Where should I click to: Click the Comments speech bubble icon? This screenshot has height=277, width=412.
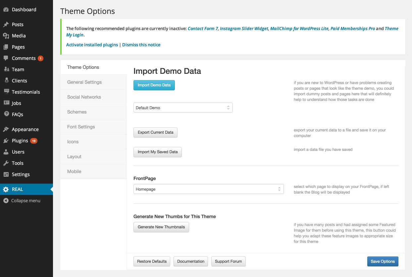coord(6,58)
